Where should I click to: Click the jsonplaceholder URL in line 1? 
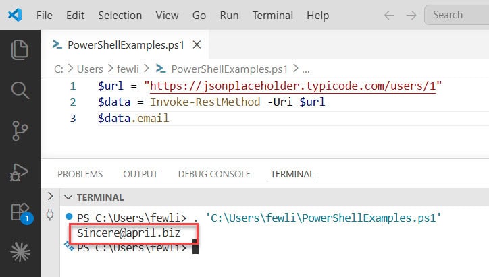(293, 86)
